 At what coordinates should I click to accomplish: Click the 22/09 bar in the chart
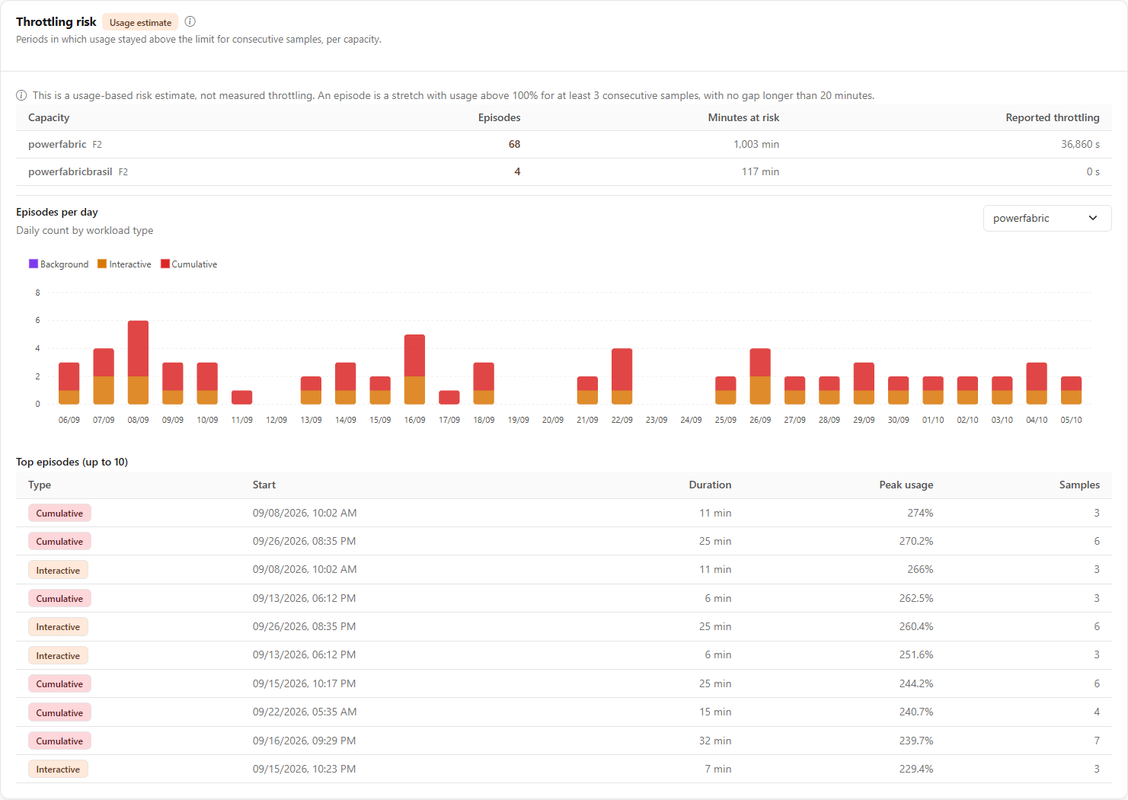point(622,376)
